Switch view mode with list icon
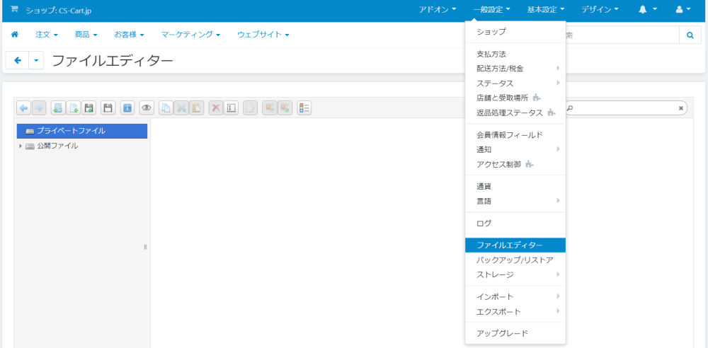This screenshot has width=708, height=348. [x=304, y=108]
